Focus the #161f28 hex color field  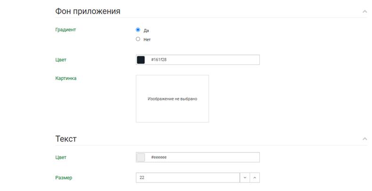[202, 60]
